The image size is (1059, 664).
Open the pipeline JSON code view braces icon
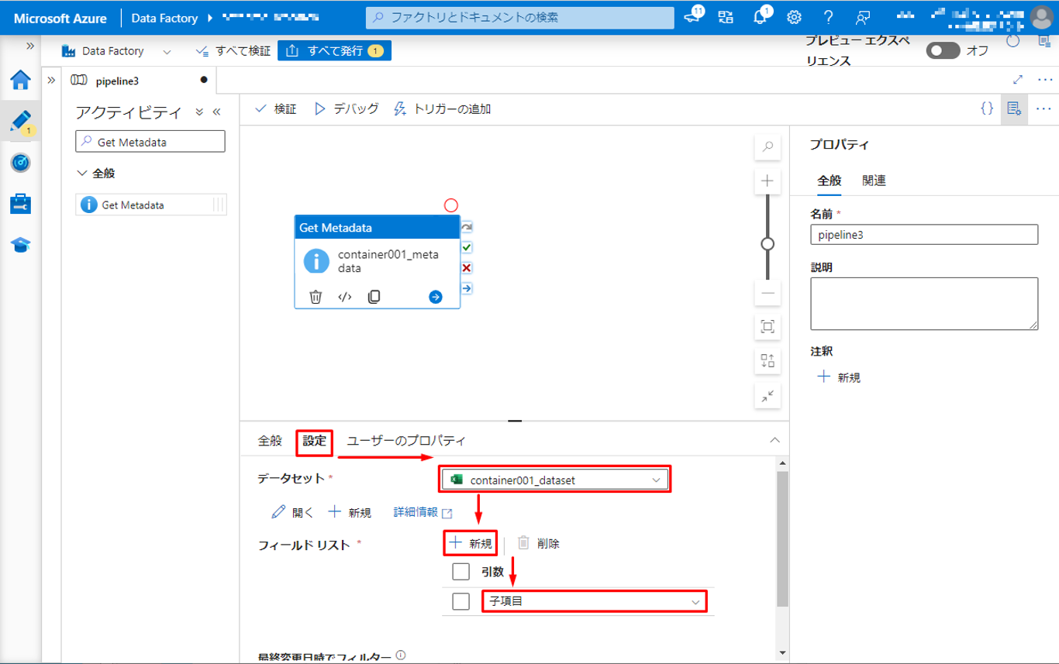click(x=987, y=109)
